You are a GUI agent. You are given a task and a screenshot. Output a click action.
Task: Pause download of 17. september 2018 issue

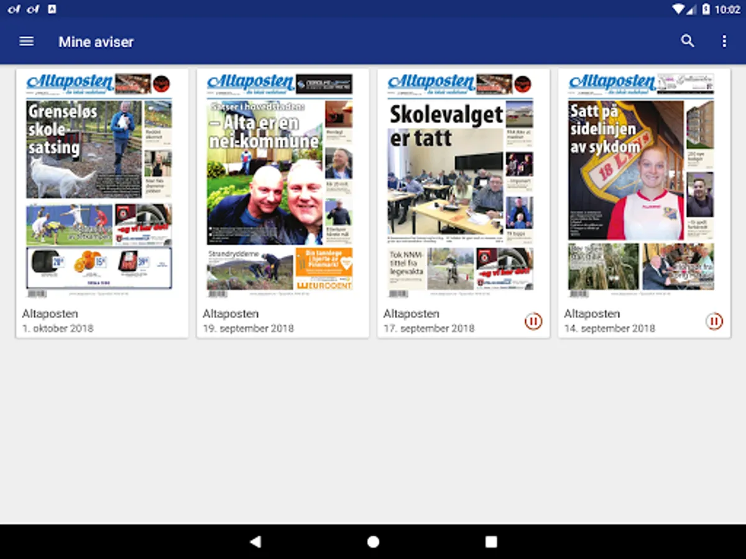coord(533,321)
